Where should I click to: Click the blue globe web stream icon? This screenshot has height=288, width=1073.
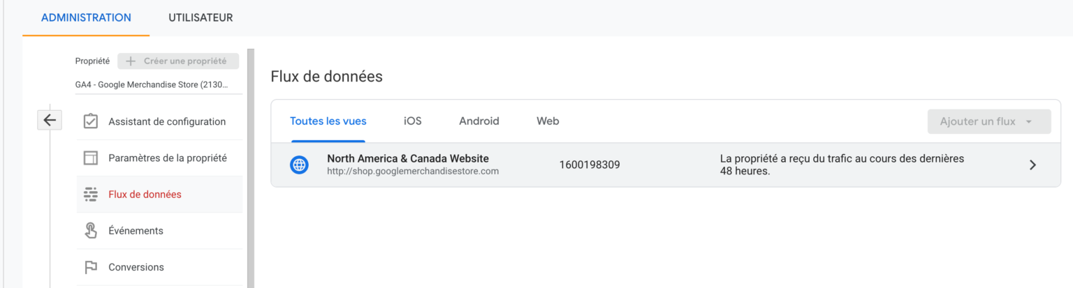pyautogui.click(x=299, y=165)
